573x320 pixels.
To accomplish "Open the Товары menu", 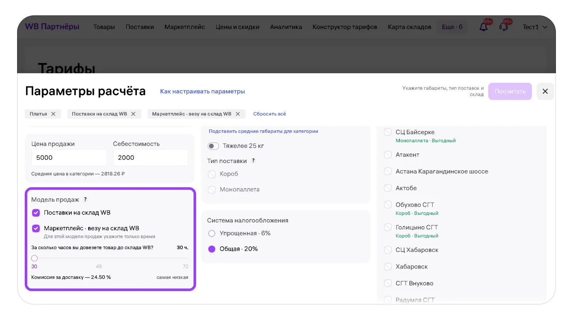I will click(104, 27).
